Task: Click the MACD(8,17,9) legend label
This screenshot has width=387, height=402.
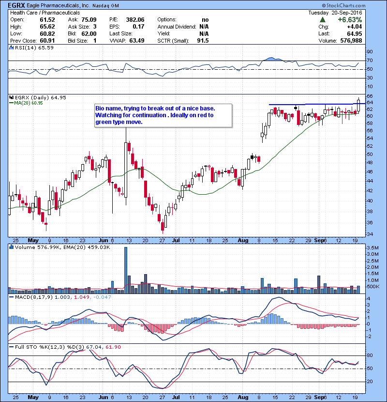Action: coord(34,297)
